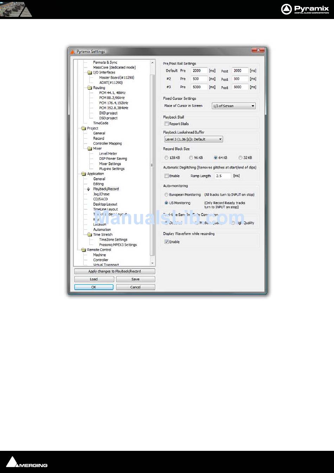Open Playback Lookahead Buffer dropdown
This screenshot has width=334, height=473.
tap(193, 139)
